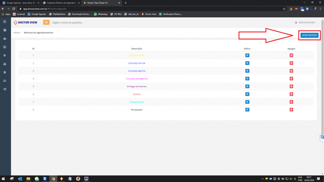Screen dimensions: 324x182
Task: Click the bell notifications sidebar icon
Action: tap(4, 72)
